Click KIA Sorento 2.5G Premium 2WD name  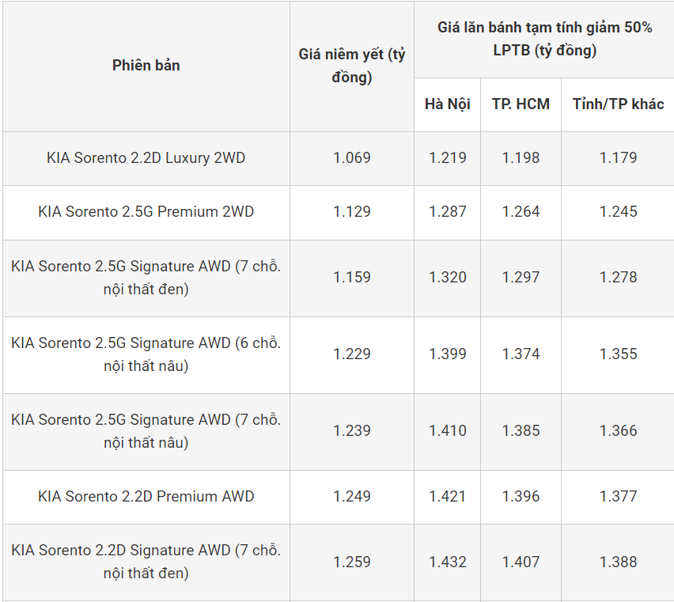(146, 211)
